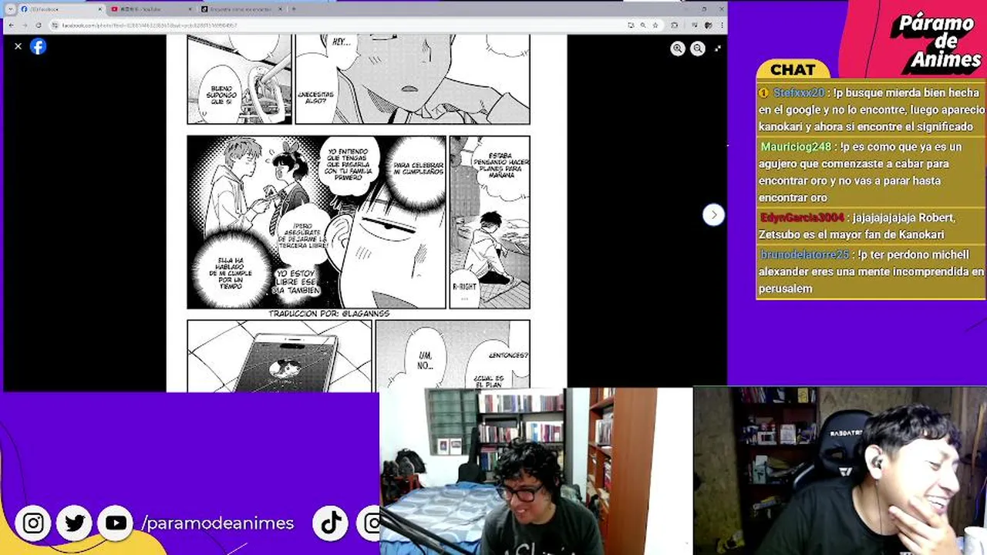Switch to the YouTube browser tab

[152, 9]
